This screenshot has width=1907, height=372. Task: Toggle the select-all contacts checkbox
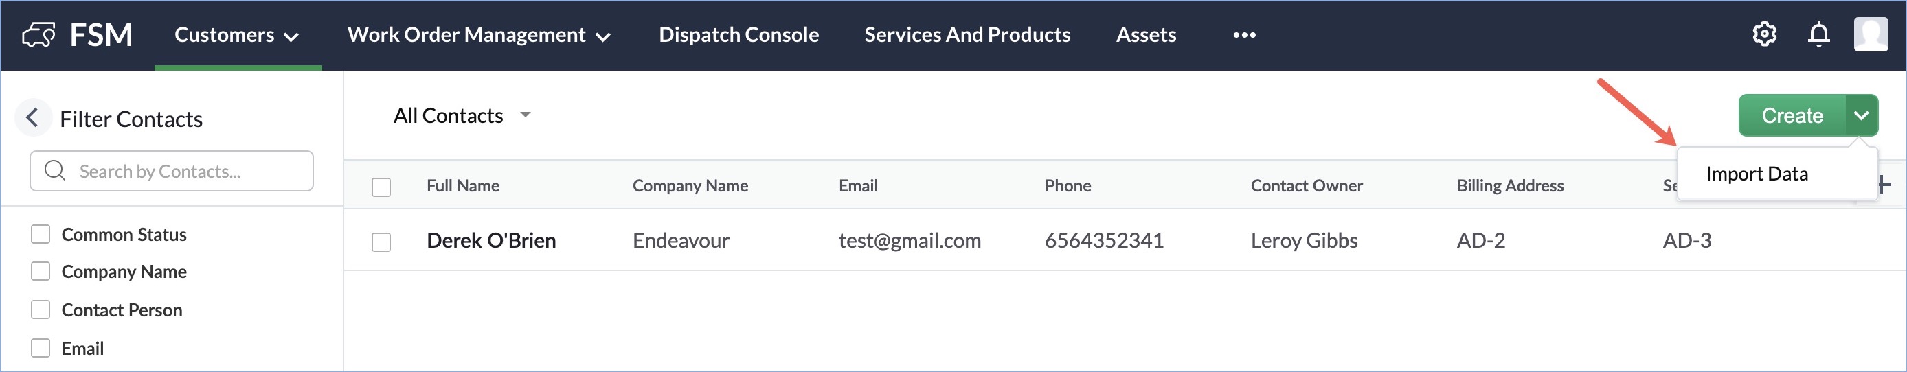tap(381, 187)
